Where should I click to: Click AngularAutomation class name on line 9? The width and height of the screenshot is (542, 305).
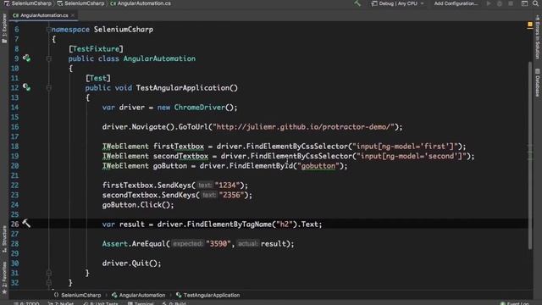[x=159, y=58]
